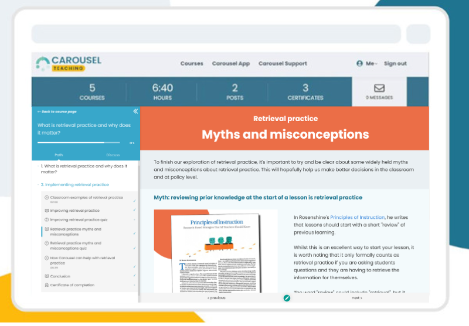Image resolution: width=469 pixels, height=326 pixels.
Task: Click checkmark next to How Carousel can help
Action: pyautogui.click(x=134, y=266)
